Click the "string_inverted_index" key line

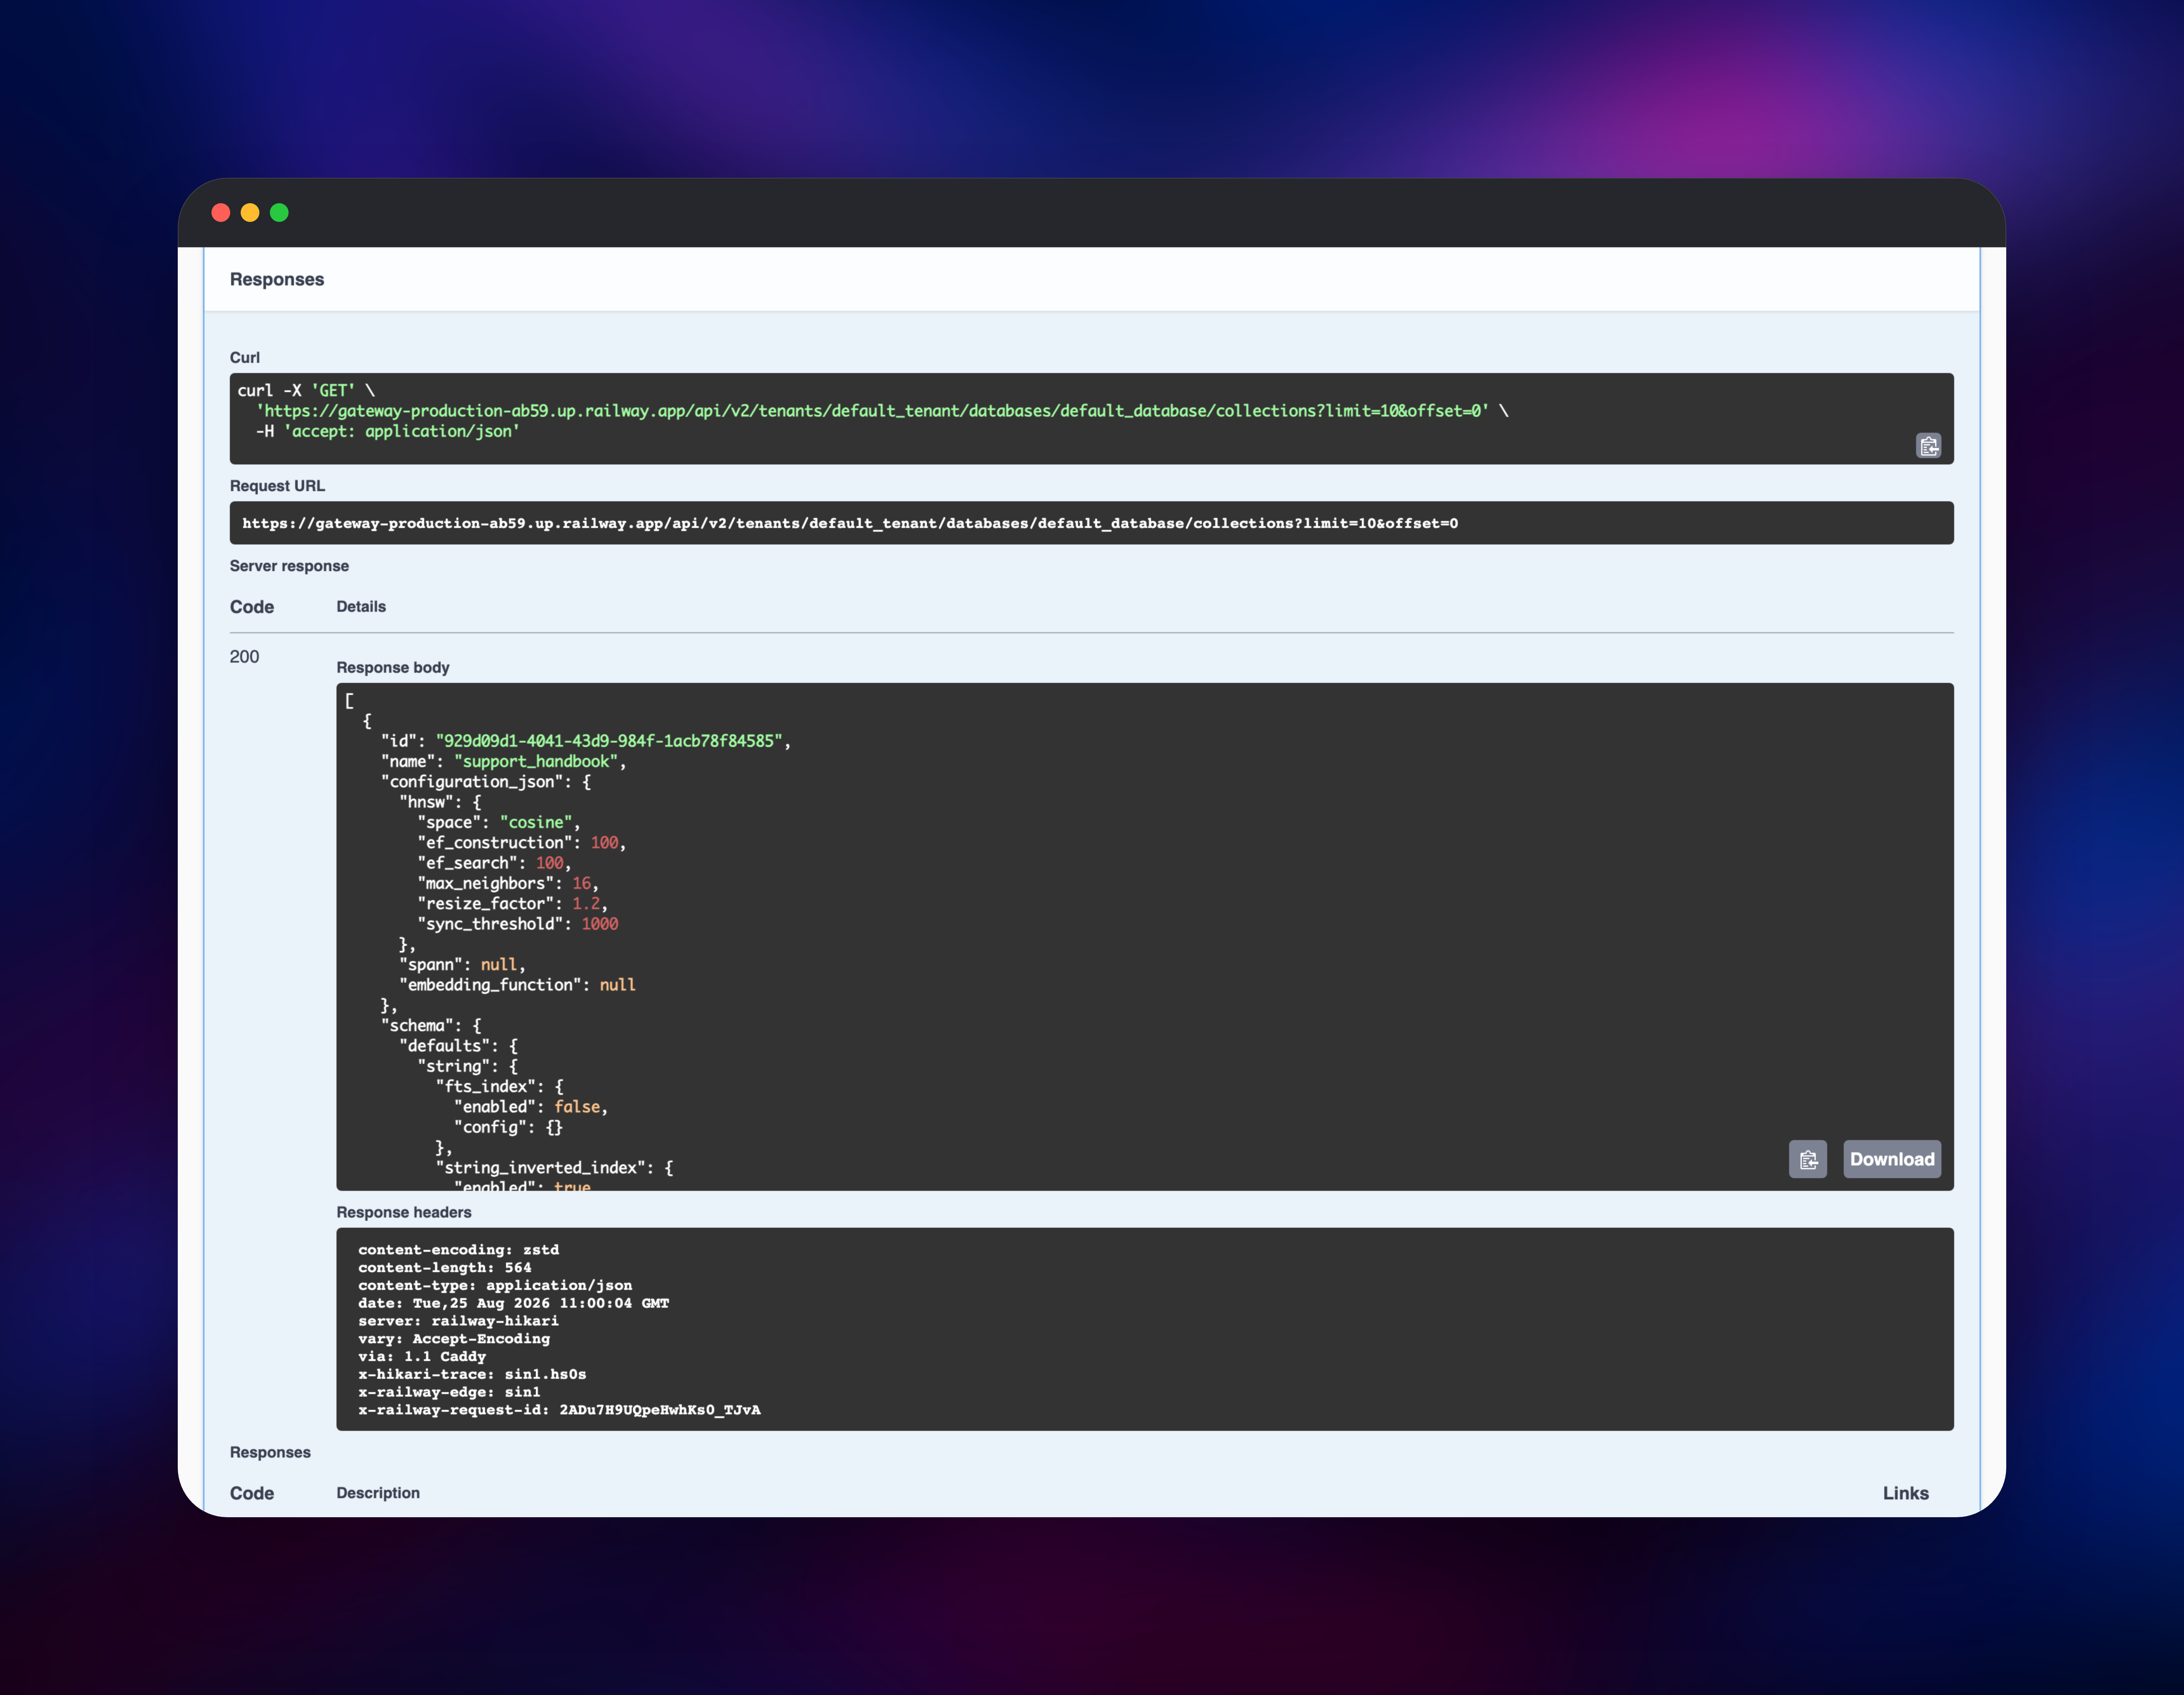coord(555,1168)
